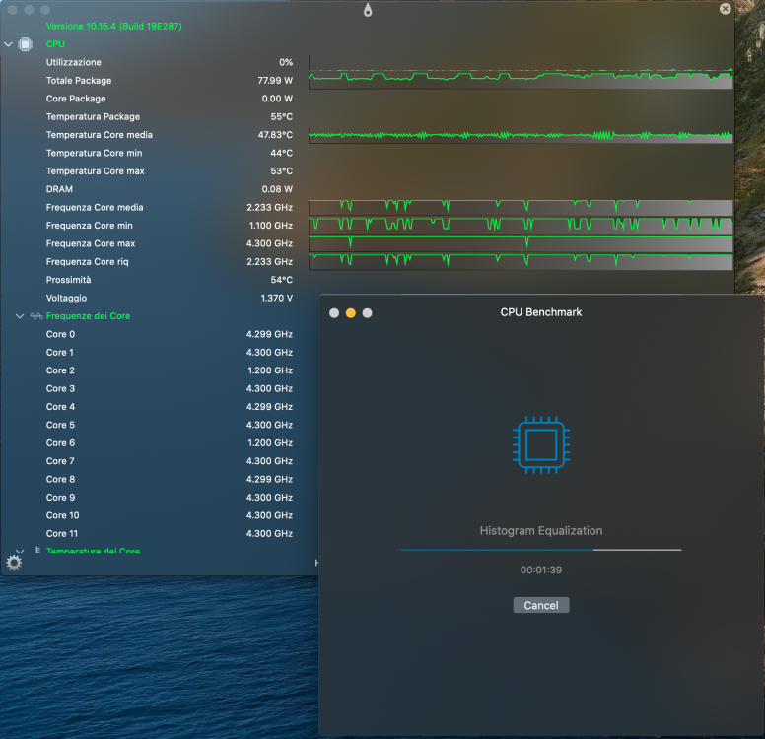Viewport: 765px width, 739px height.
Task: Close the sensor panel with X icon
Action: pyautogui.click(x=725, y=8)
